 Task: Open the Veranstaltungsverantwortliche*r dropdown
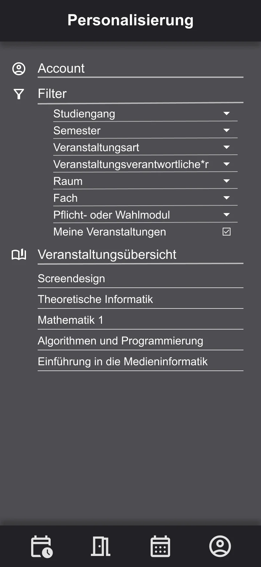[x=227, y=164]
